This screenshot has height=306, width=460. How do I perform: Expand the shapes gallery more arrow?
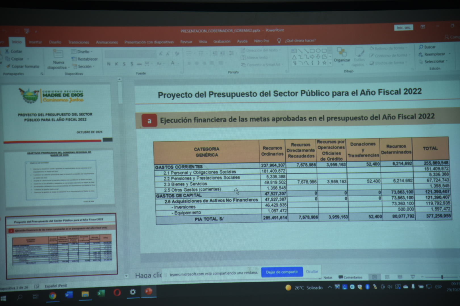pyautogui.click(x=330, y=63)
